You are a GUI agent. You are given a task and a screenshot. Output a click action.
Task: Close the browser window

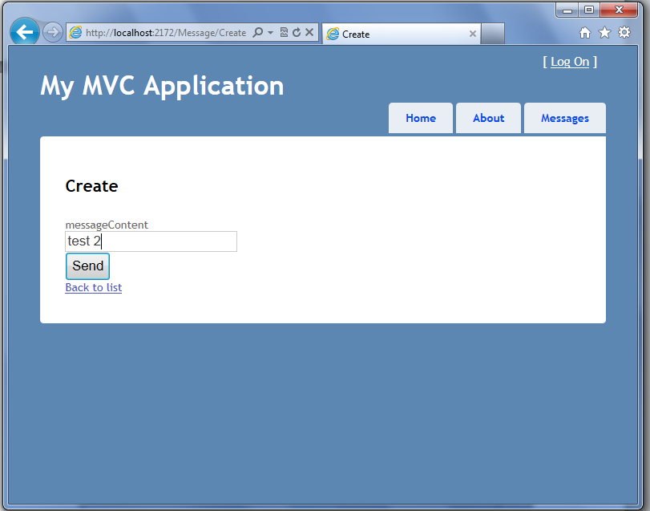(619, 10)
